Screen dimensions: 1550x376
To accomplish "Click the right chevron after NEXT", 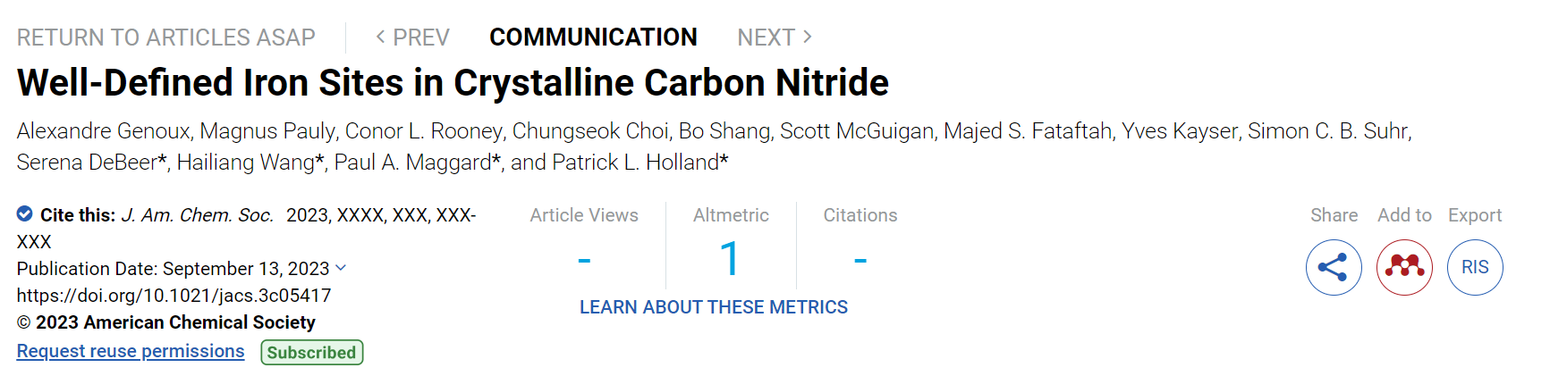I will pyautogui.click(x=807, y=37).
